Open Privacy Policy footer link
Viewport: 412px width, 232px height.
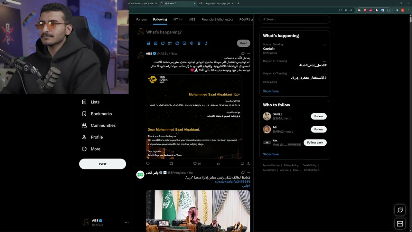[291, 165]
